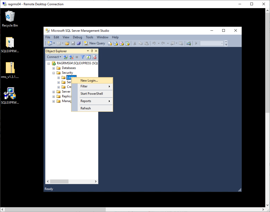Click the Open File folder icon
This screenshot has height=212, width=270.
pyautogui.click(x=67, y=43)
